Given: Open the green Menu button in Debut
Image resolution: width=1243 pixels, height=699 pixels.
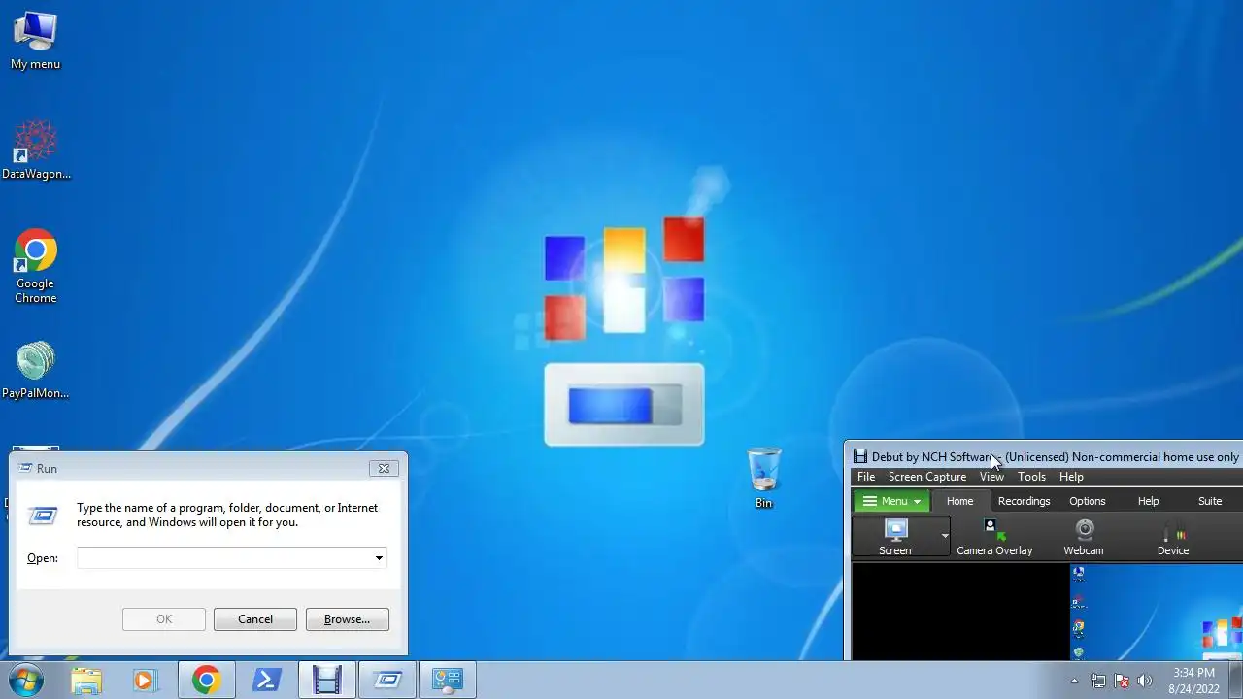Looking at the screenshot, I should point(891,501).
